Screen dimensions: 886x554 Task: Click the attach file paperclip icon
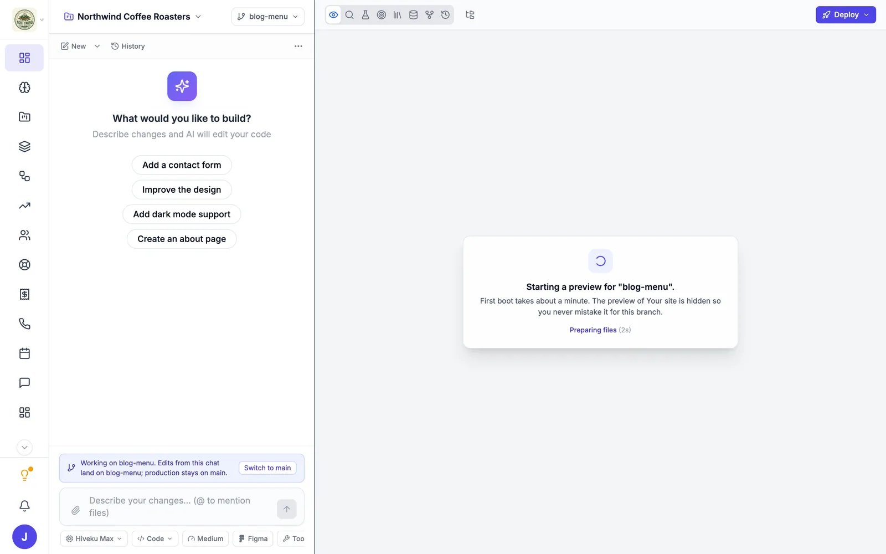(76, 510)
